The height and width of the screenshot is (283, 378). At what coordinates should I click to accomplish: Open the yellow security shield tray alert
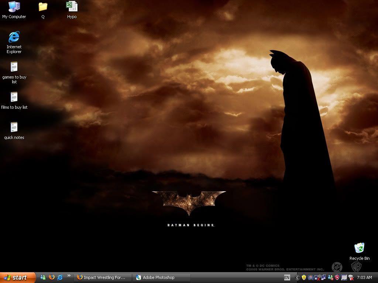pyautogui.click(x=304, y=278)
